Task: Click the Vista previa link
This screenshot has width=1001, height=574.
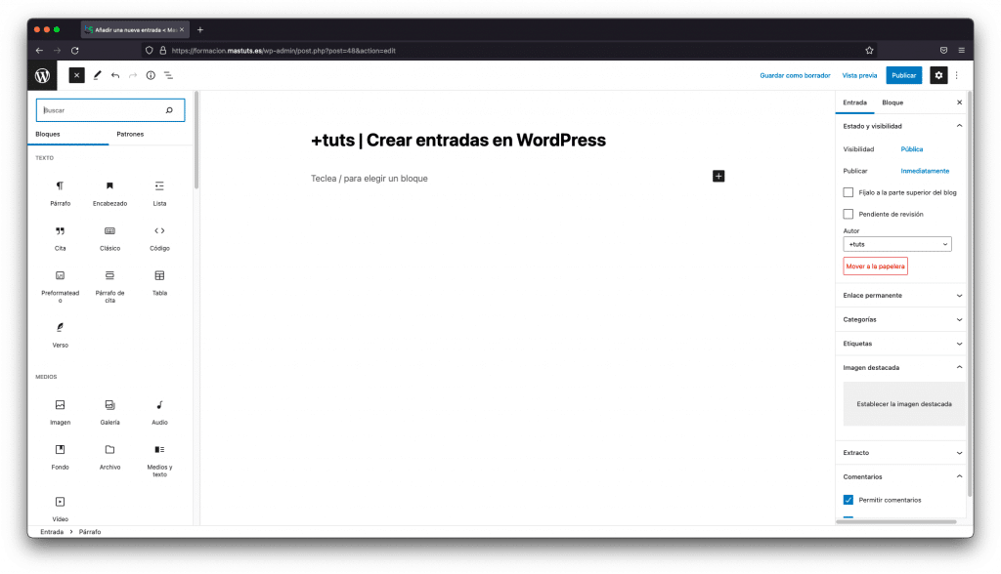Action: tap(859, 75)
